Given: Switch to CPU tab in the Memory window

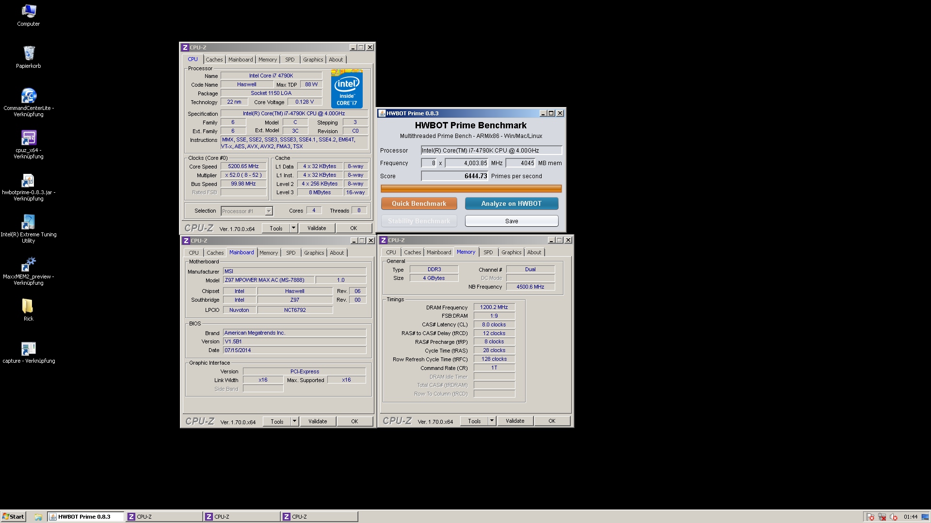Looking at the screenshot, I should click(x=391, y=252).
